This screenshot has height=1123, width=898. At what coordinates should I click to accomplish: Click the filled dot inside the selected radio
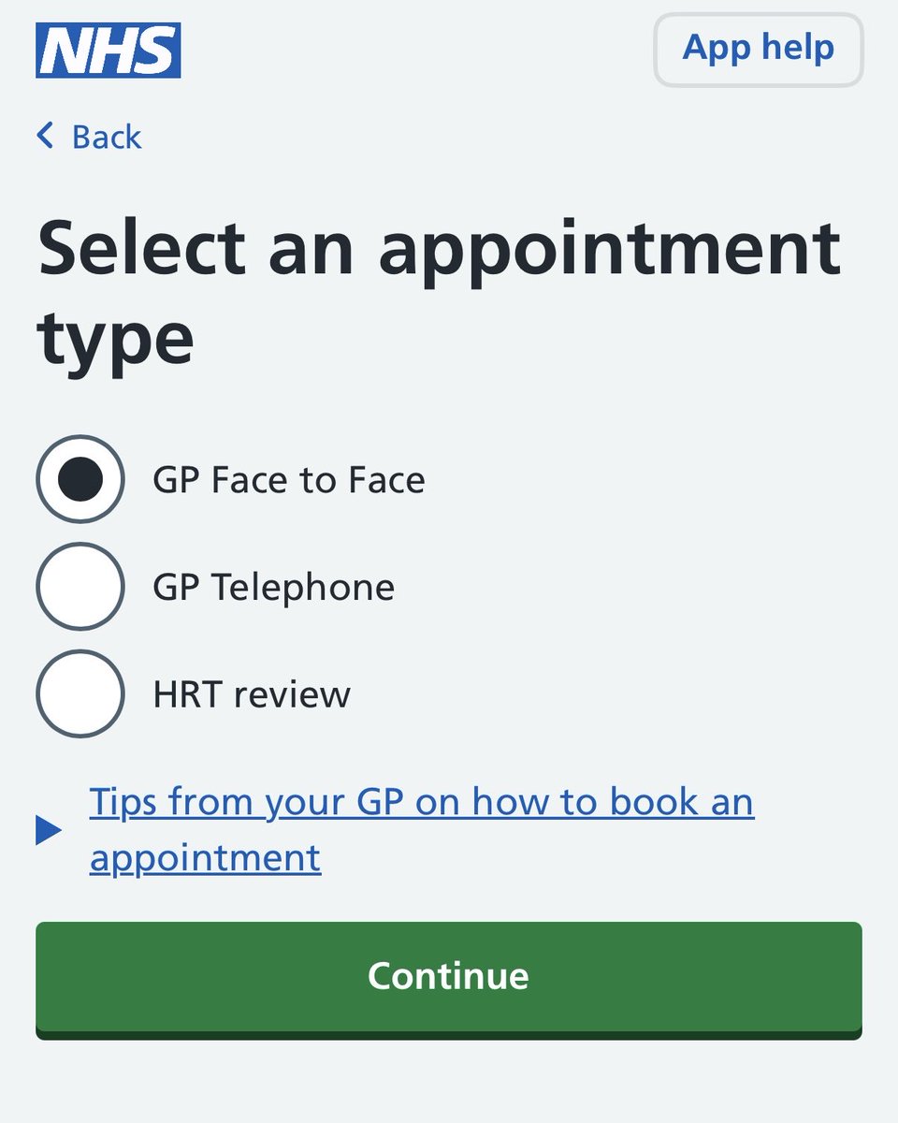coord(80,479)
